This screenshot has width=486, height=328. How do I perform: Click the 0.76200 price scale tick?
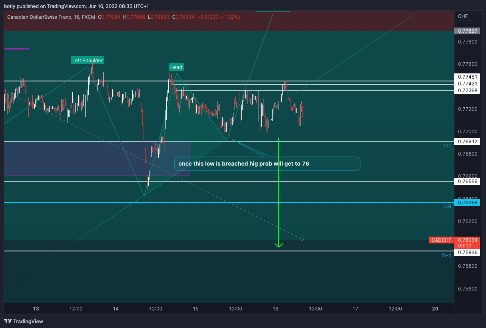tap(468, 221)
